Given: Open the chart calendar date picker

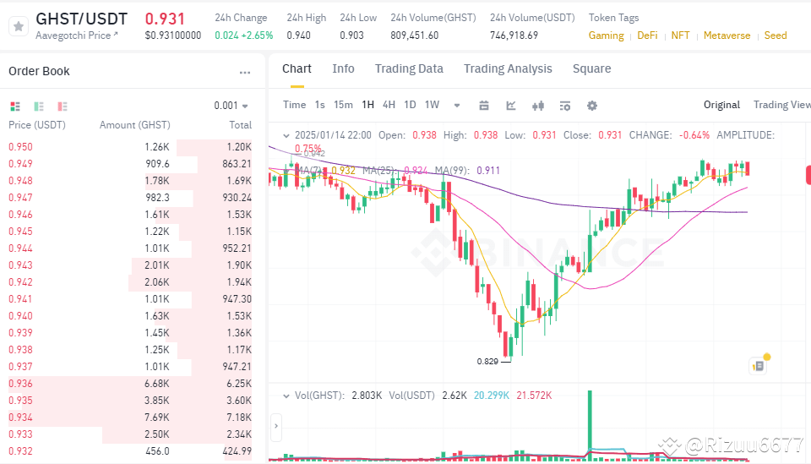Looking at the screenshot, I should pos(483,106).
